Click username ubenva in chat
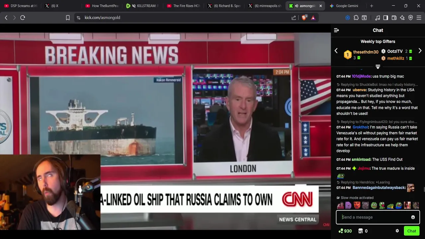Image resolution: width=425 pixels, height=239 pixels. (360, 90)
